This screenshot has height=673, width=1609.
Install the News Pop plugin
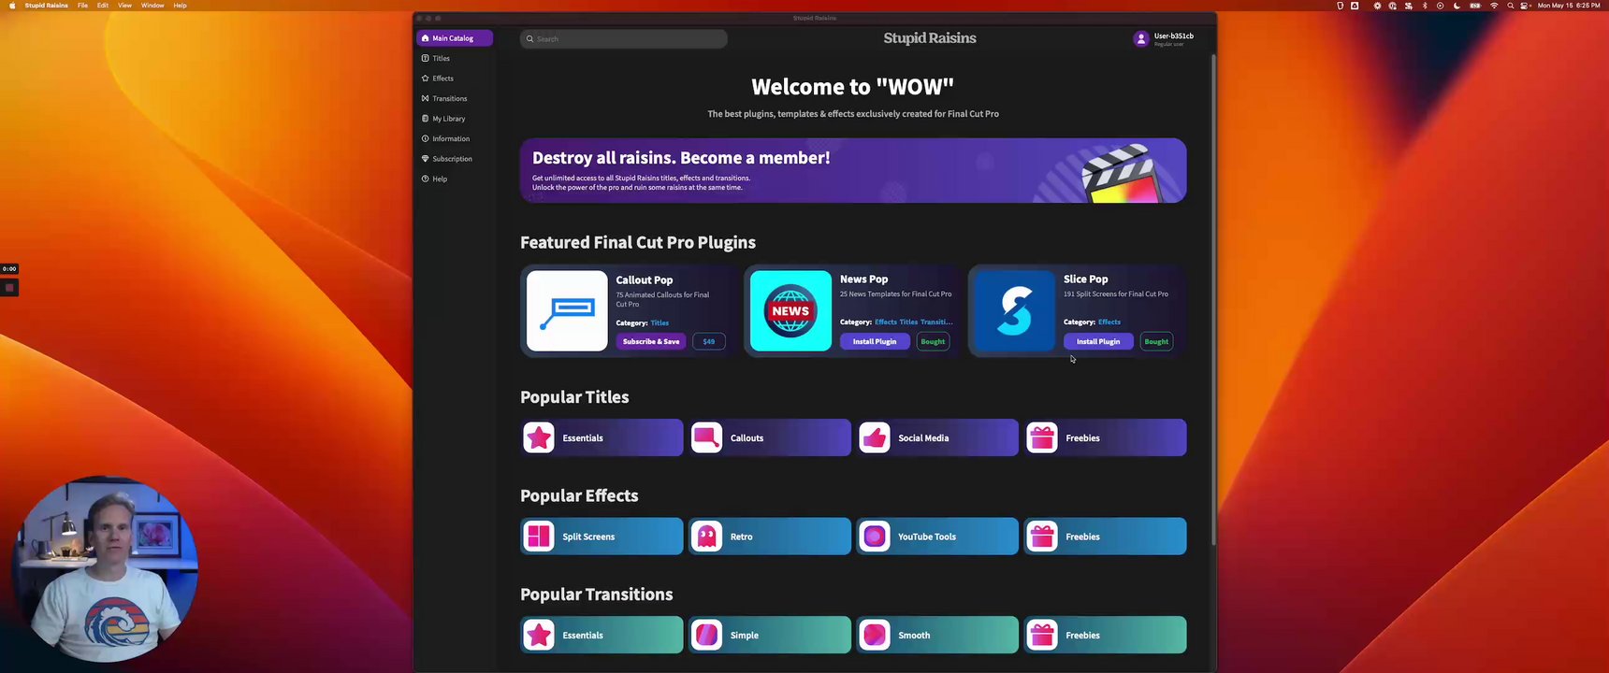tap(875, 342)
